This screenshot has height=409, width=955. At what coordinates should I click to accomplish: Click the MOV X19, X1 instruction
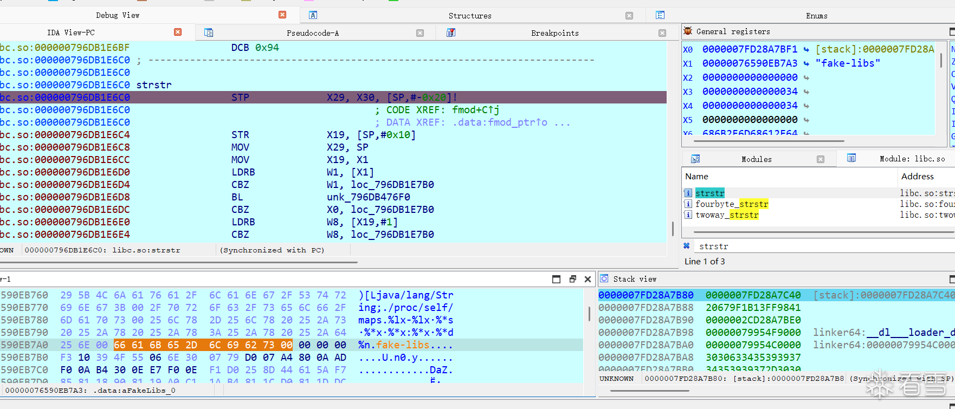coord(300,160)
